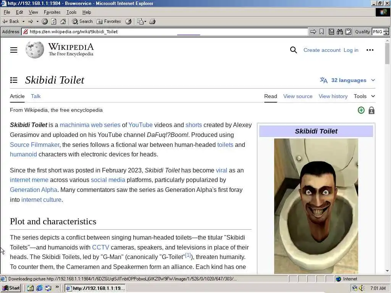Click the binoculars find icon
This screenshot has height=293, width=391.
[339, 32]
